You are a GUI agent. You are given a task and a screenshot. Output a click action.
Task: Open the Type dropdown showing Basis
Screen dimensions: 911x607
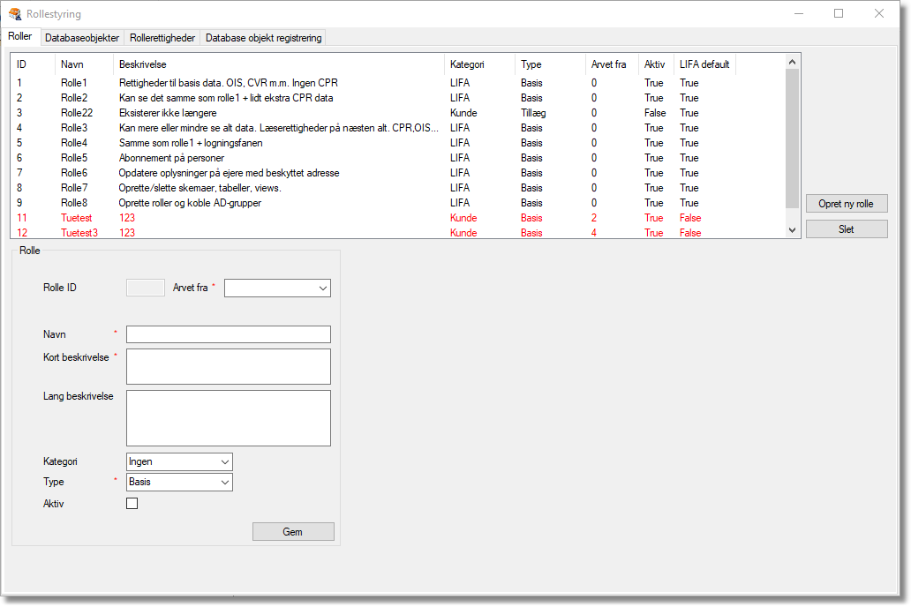(179, 482)
